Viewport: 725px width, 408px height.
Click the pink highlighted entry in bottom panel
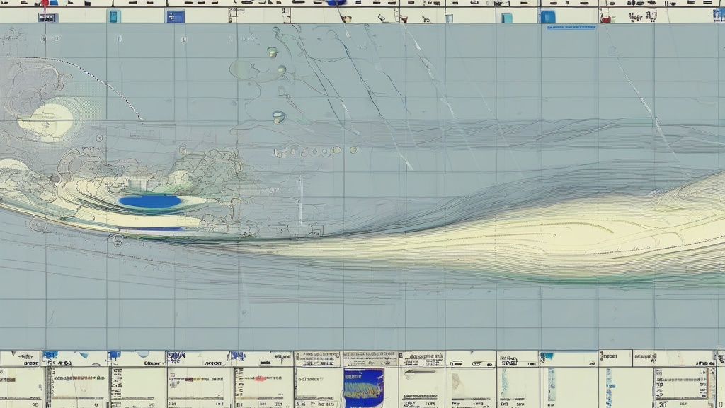261,378
